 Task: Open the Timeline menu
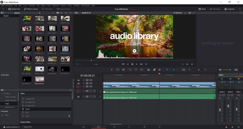click(x=32, y=5)
